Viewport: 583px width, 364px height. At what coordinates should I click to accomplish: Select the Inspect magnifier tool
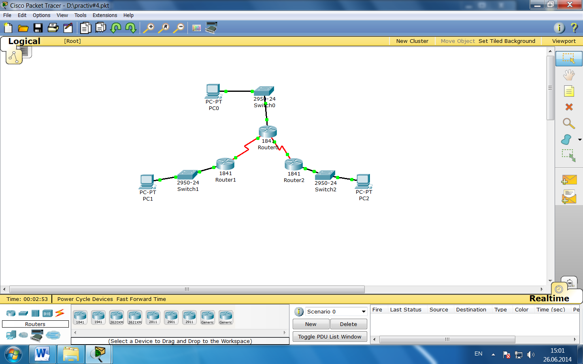coord(569,123)
